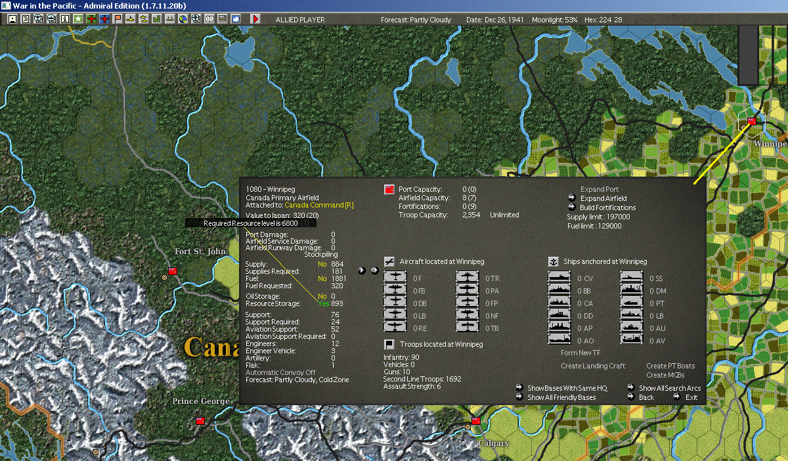Click the ship icon labeled 0 AV
Viewport: 788px width, 461px height.
pos(632,340)
